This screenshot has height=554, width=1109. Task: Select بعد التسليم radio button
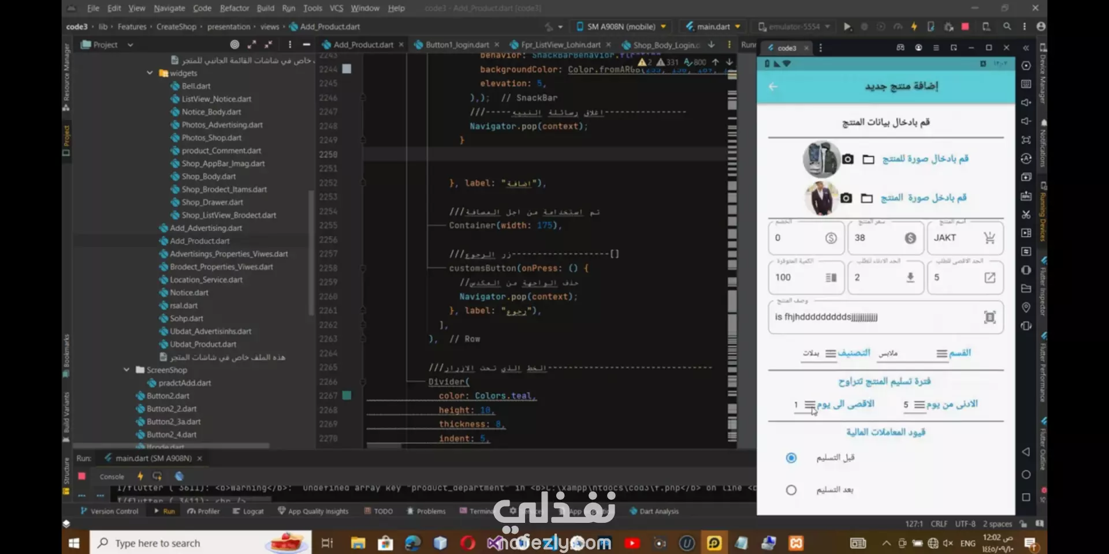tap(791, 490)
